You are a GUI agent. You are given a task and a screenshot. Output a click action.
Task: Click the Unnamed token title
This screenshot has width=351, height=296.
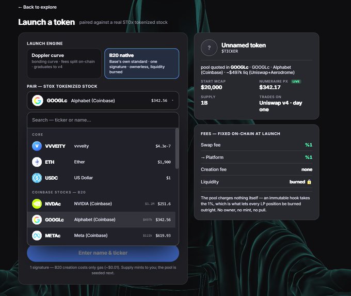click(244, 45)
